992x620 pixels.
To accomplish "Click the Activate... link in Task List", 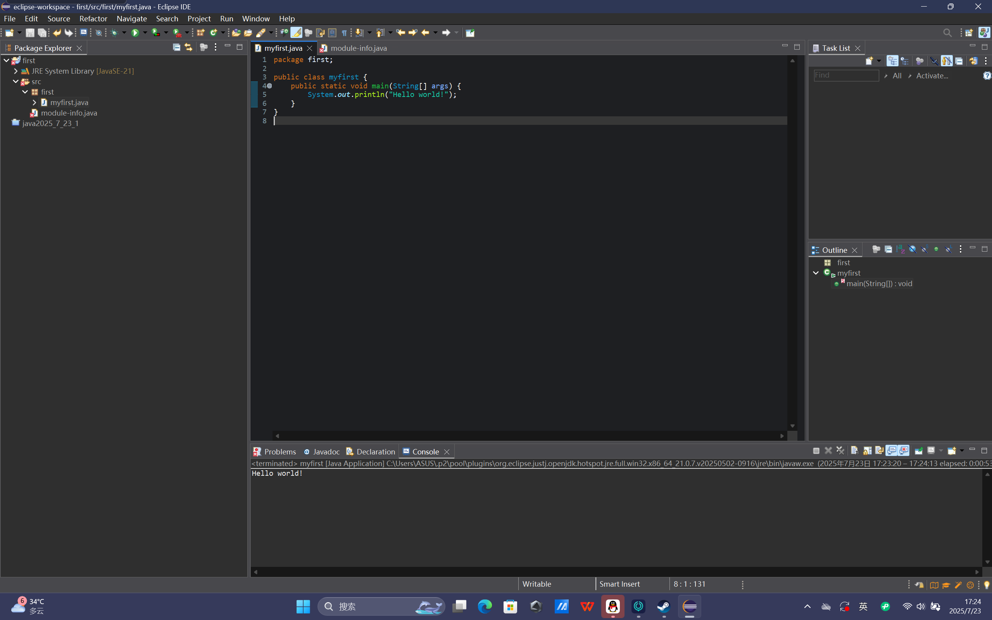I will click(932, 76).
